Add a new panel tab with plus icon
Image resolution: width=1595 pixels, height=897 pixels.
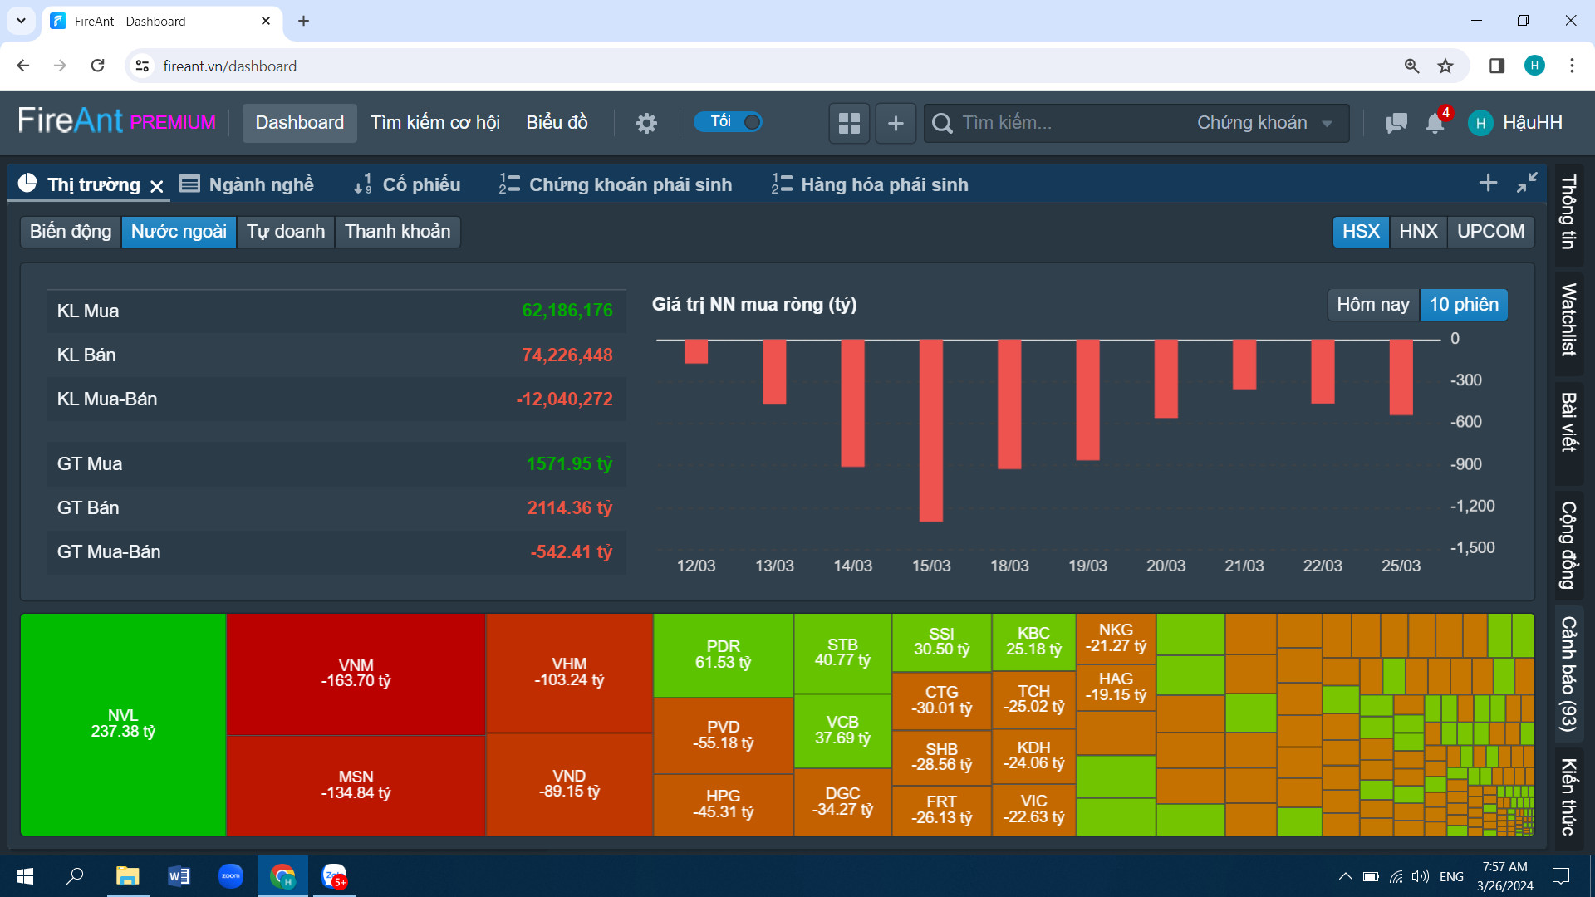point(1488,183)
